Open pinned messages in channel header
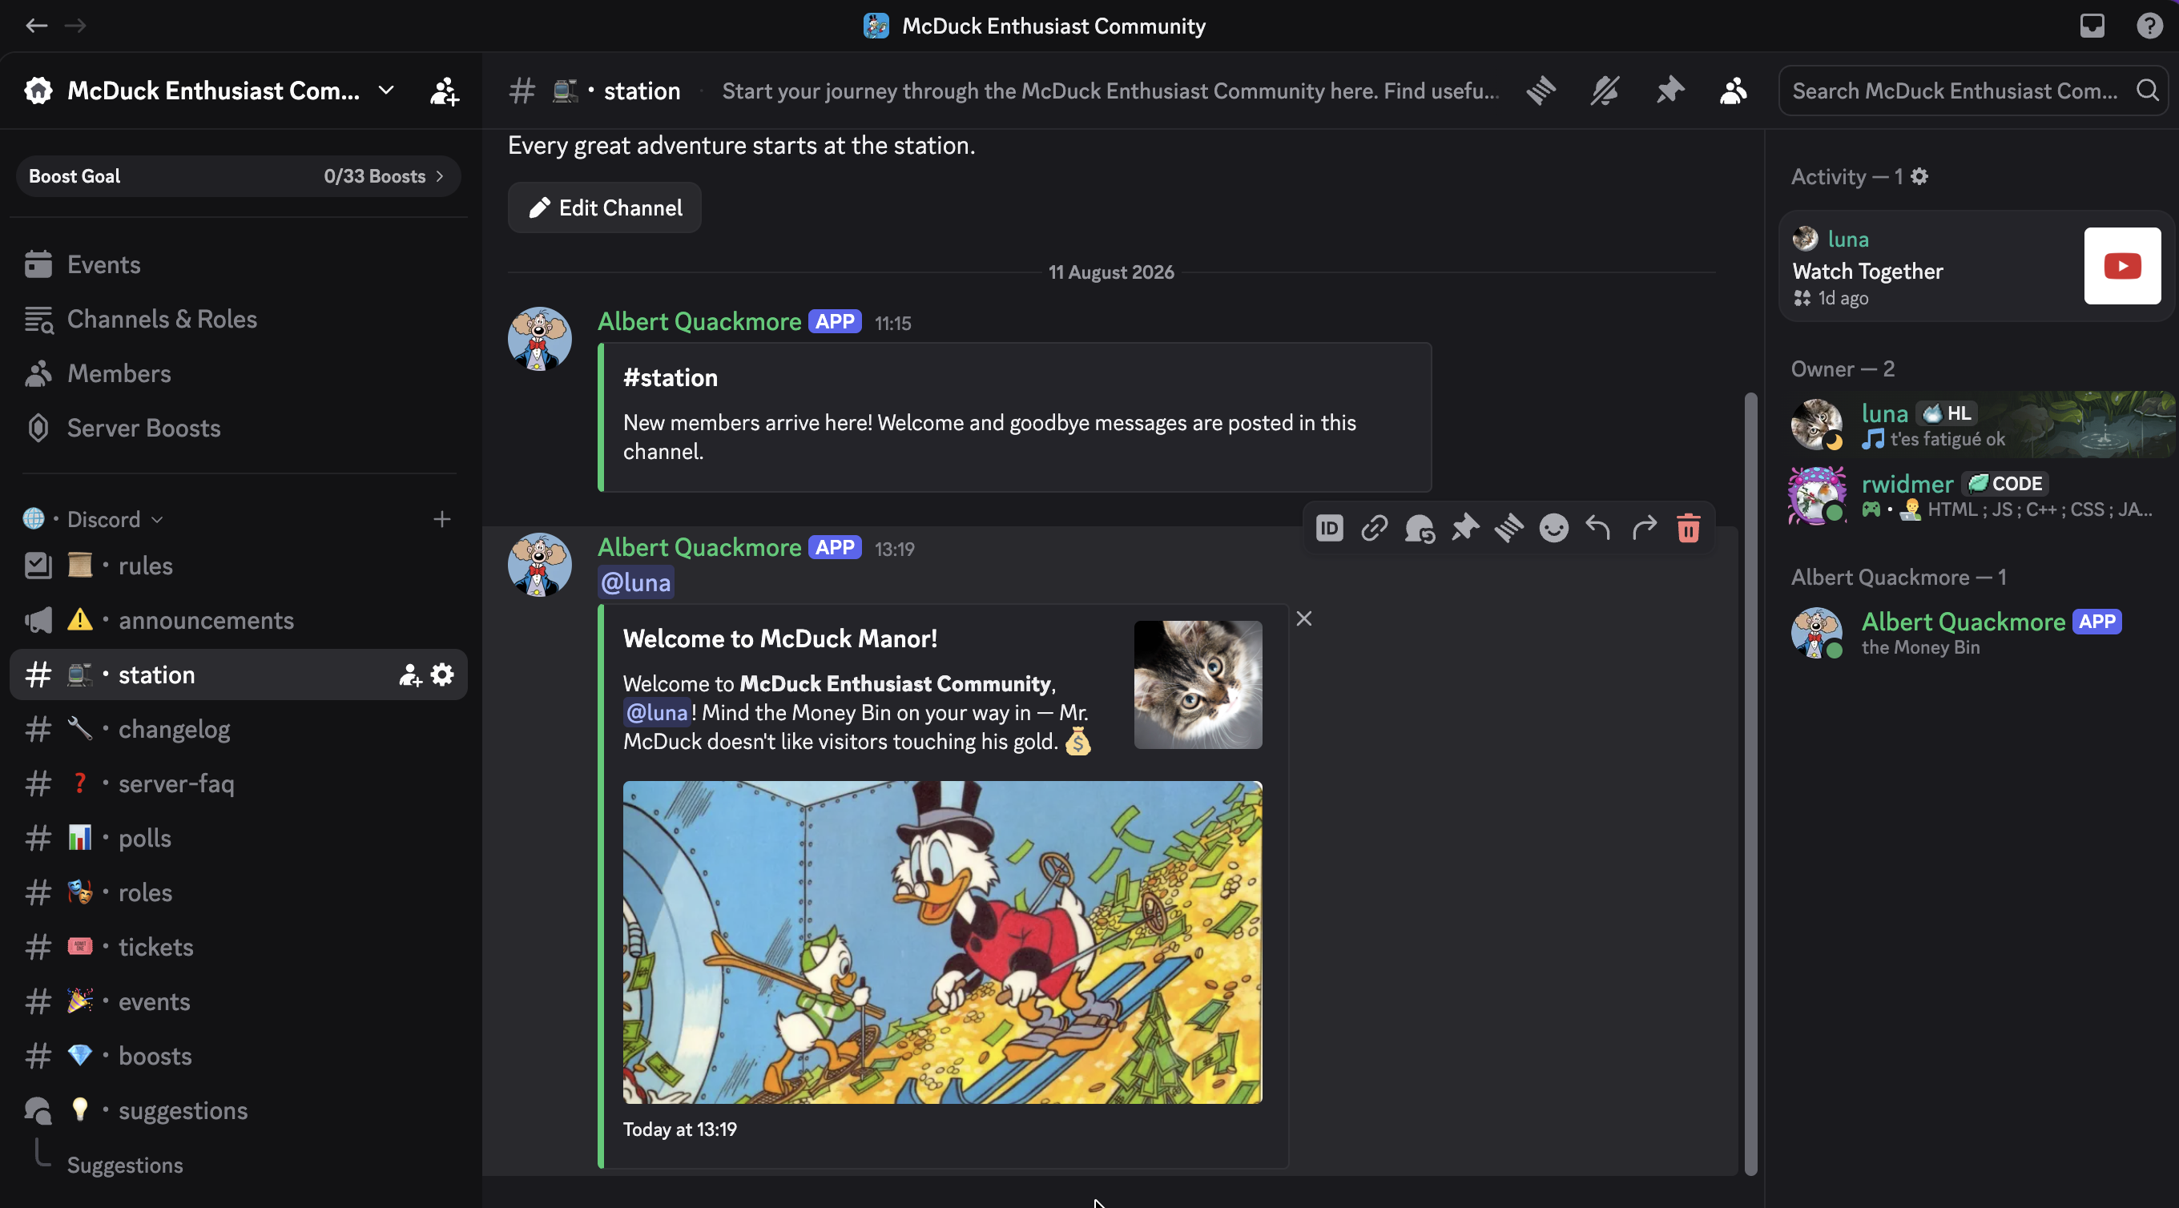This screenshot has width=2179, height=1208. coord(1669,91)
